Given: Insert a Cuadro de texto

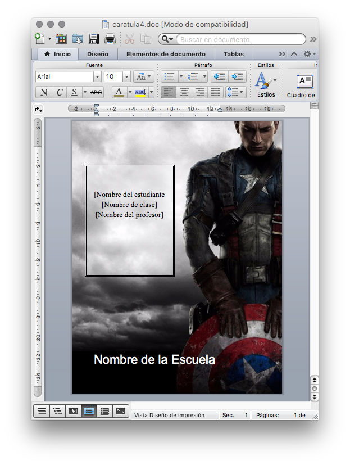Looking at the screenshot, I should tap(301, 86).
